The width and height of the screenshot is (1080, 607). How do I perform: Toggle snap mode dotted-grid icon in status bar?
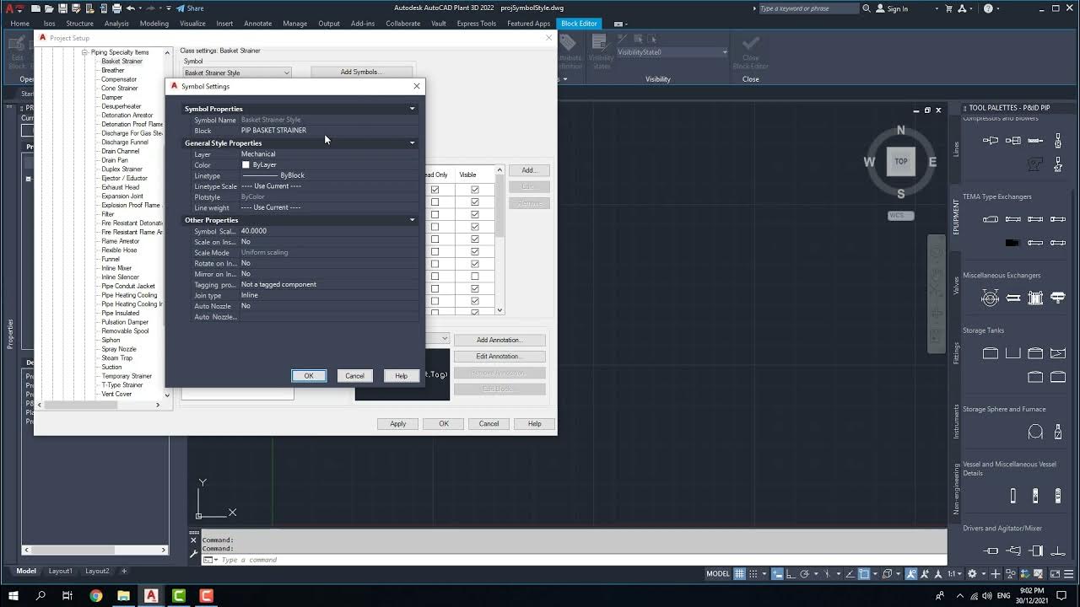click(753, 574)
